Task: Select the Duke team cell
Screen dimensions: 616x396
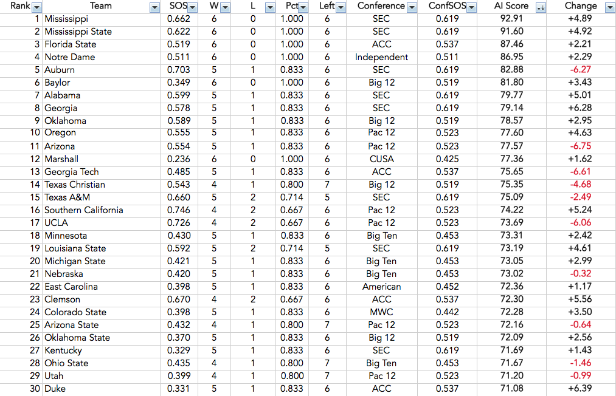Action: (x=101, y=389)
